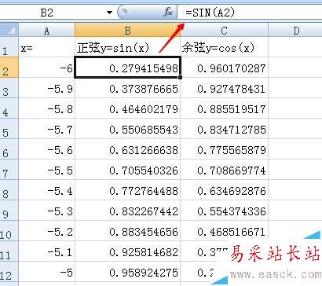The width and height of the screenshot is (322, 286).
Task: Click cell with value -5.4
Action: tap(47, 190)
